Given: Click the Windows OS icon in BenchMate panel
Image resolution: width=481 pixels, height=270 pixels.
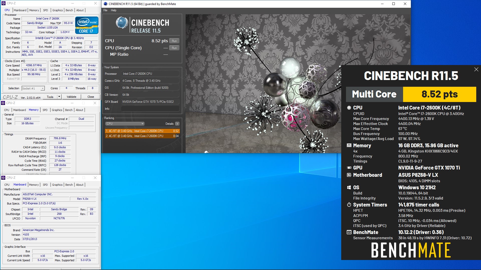Looking at the screenshot, I should point(349,187).
